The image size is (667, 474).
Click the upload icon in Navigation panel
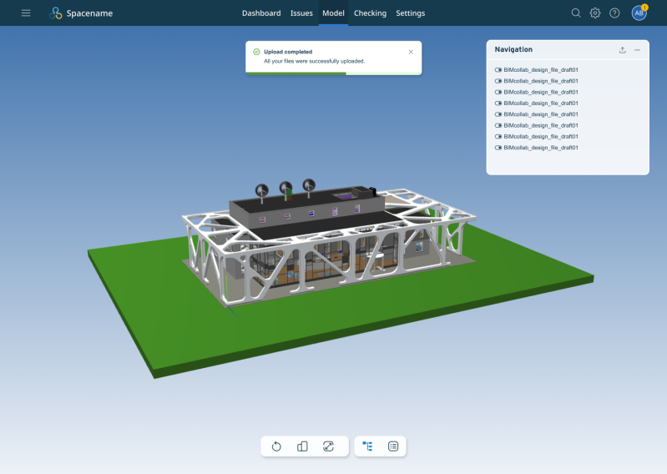[622, 50]
